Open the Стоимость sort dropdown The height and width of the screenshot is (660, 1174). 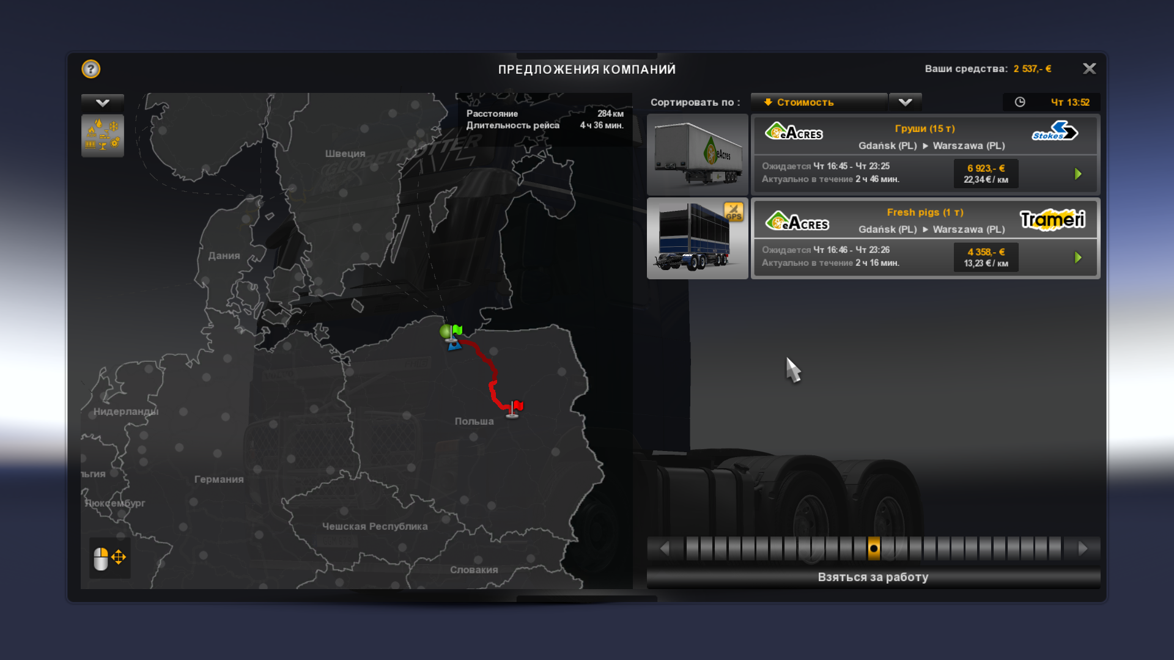point(818,102)
